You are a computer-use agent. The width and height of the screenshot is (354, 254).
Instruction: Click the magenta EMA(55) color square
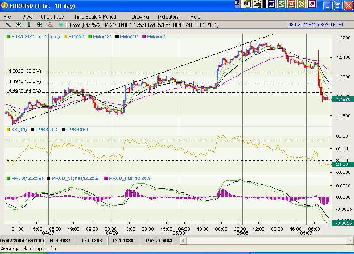click(x=144, y=36)
